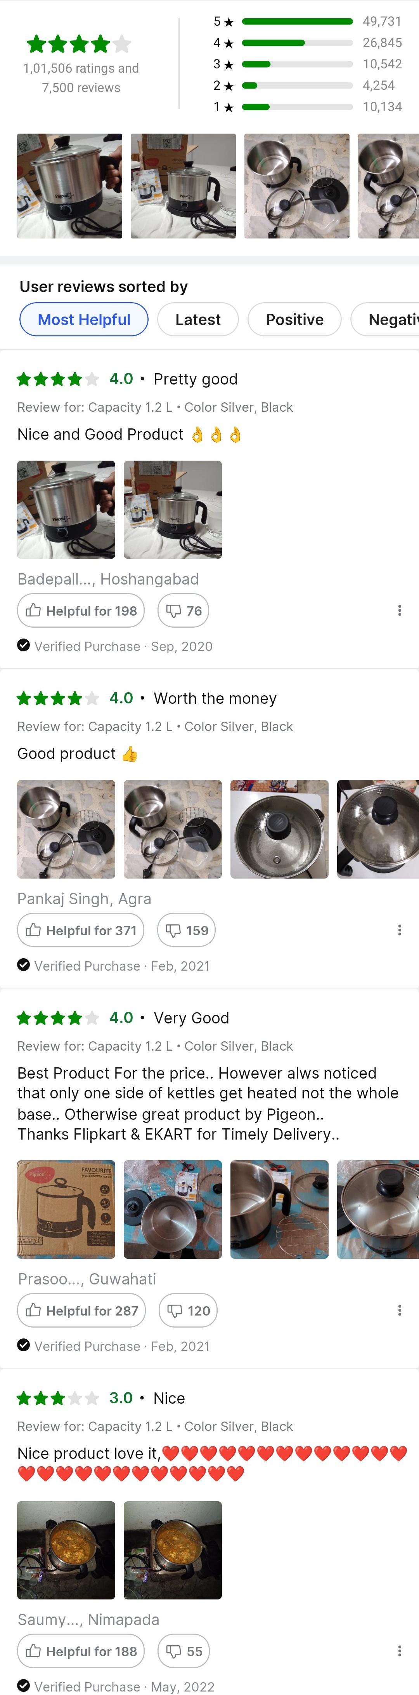
Task: View first curry photo in Nice review
Action: pos(66,1550)
